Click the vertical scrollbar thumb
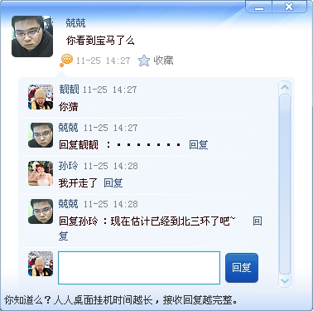 point(285,184)
